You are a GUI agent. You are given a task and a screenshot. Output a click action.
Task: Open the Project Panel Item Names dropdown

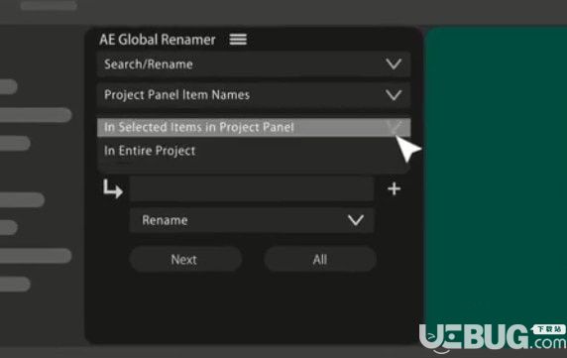click(254, 95)
